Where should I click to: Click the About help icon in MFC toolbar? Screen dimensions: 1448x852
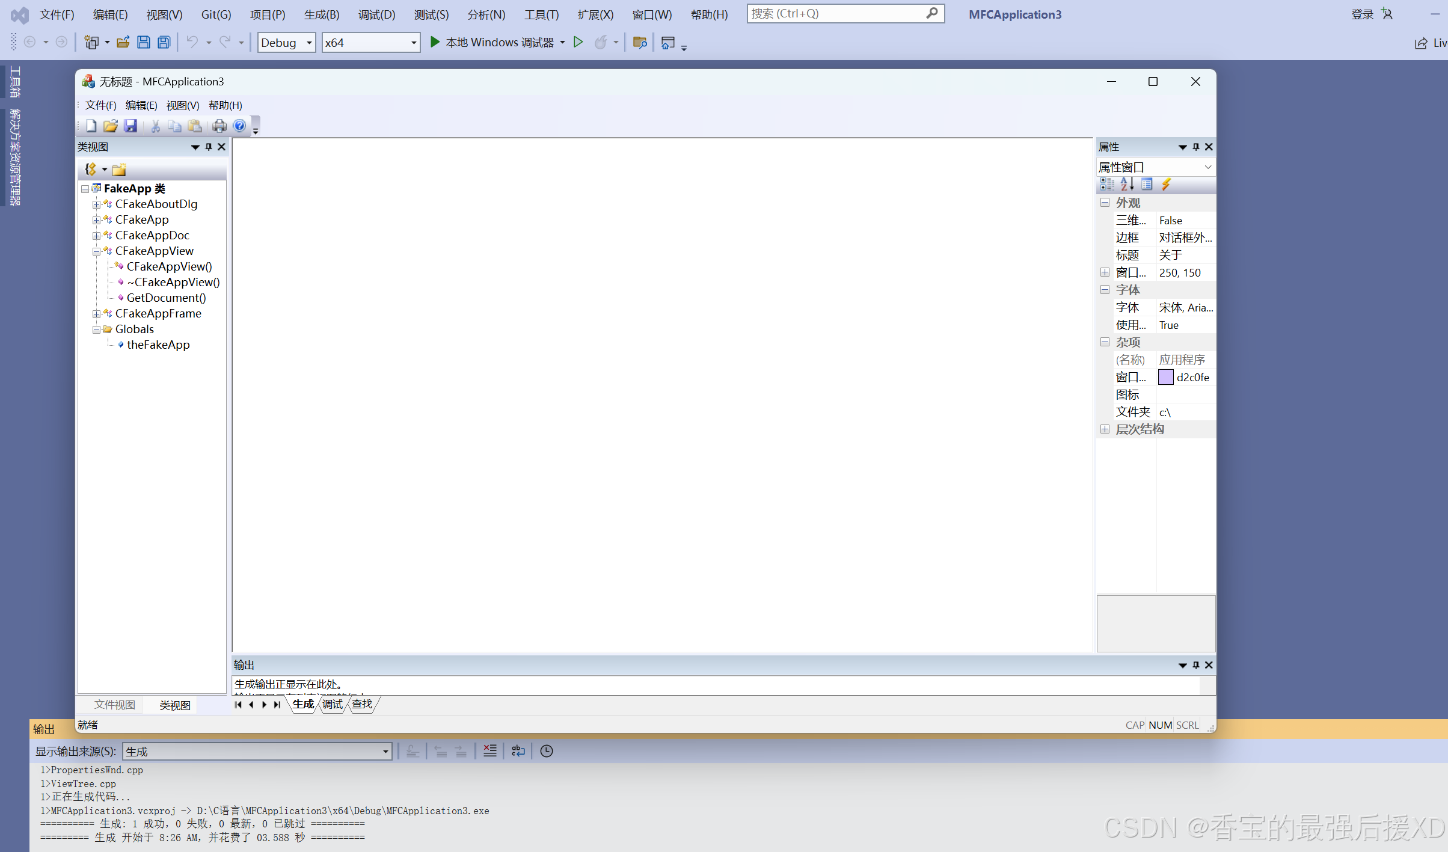point(239,126)
